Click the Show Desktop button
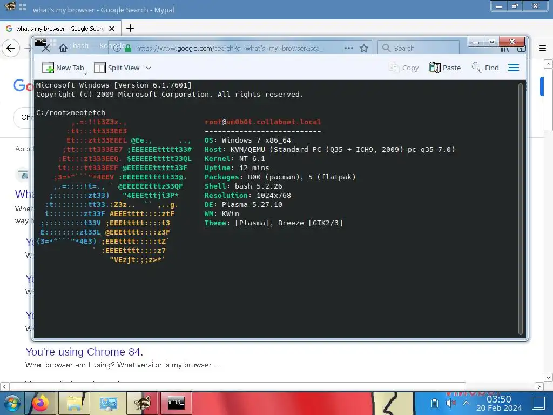The height and width of the screenshot is (415, 553). pos(538,403)
